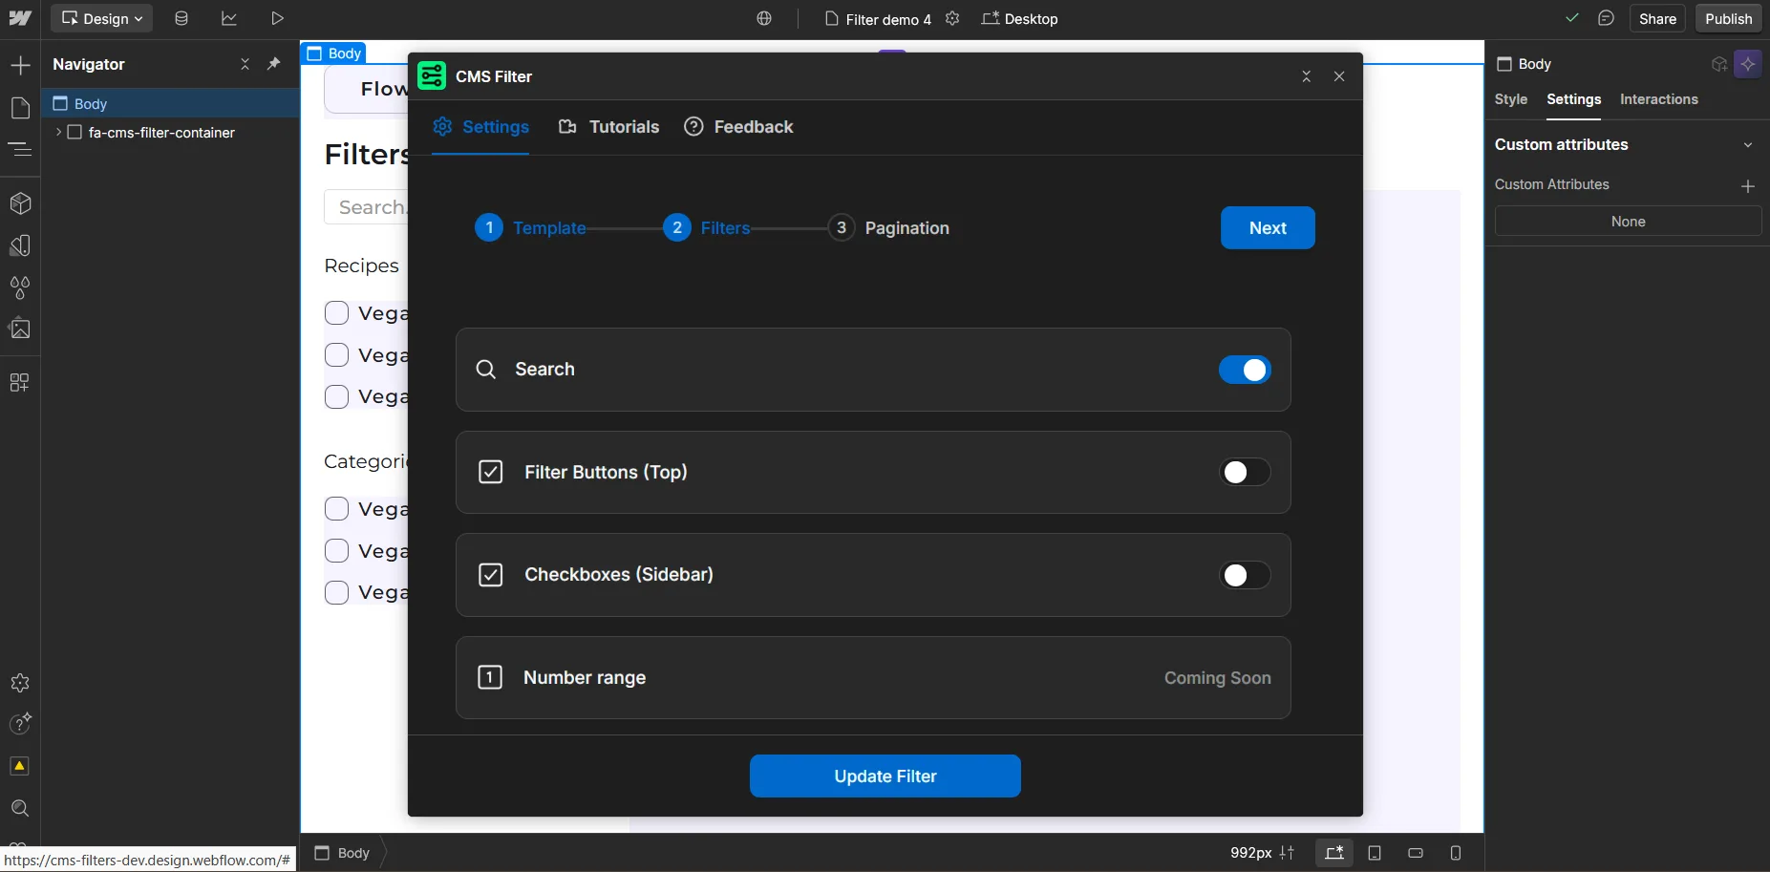Click the globe locale icon
The image size is (1770, 872).
point(764,18)
